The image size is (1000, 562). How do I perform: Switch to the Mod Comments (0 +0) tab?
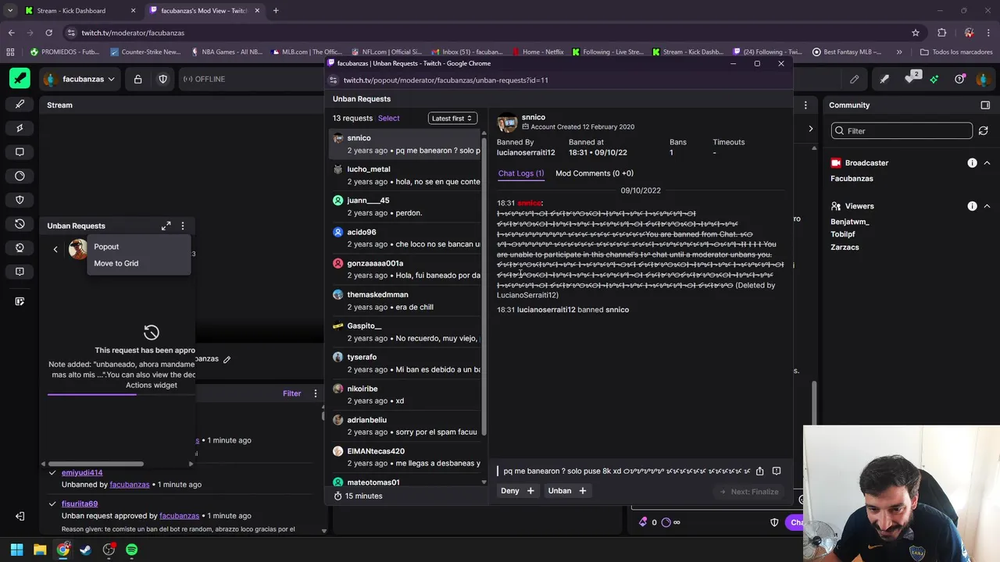pyautogui.click(x=595, y=173)
